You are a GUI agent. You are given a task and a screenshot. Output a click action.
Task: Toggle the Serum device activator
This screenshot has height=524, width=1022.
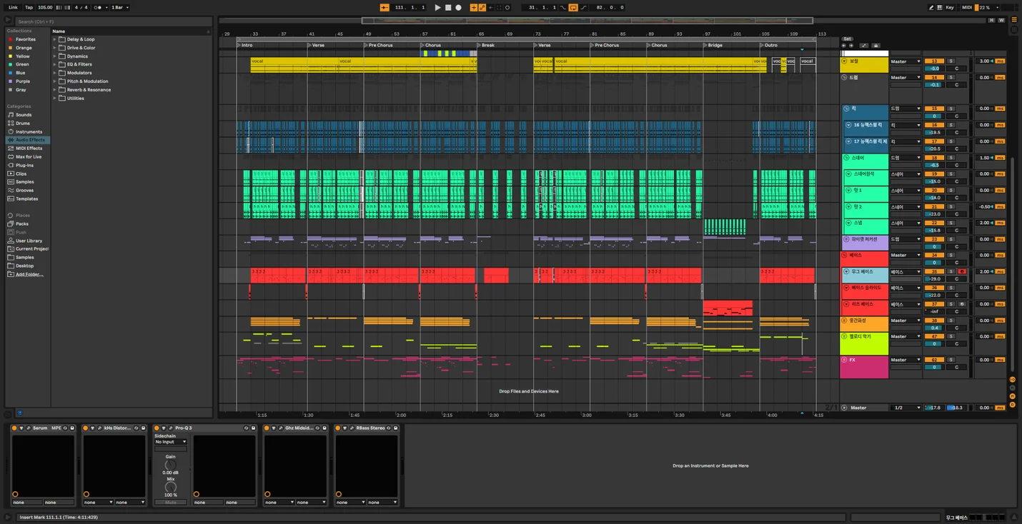(x=14, y=428)
